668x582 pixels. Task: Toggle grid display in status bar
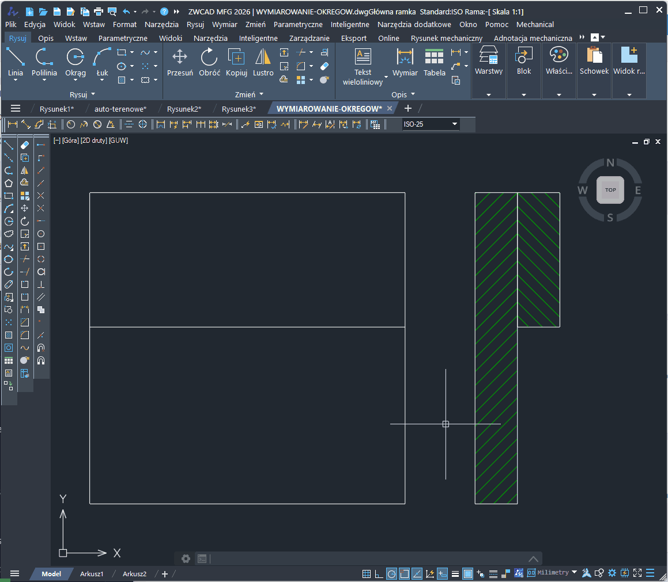click(x=366, y=573)
